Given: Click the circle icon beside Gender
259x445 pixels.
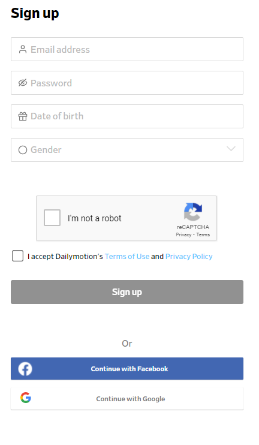Looking at the screenshot, I should coord(23,150).
